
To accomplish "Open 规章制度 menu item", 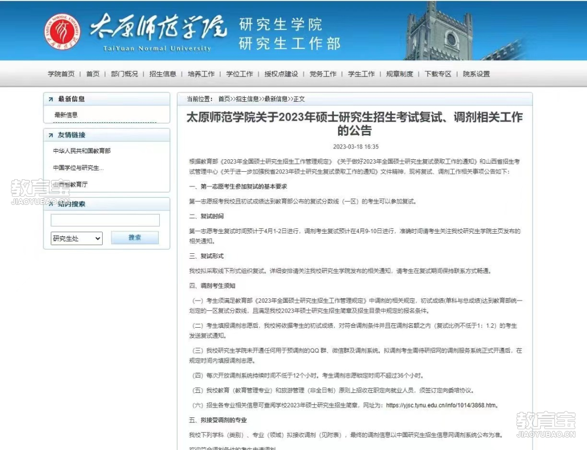I will click(399, 74).
